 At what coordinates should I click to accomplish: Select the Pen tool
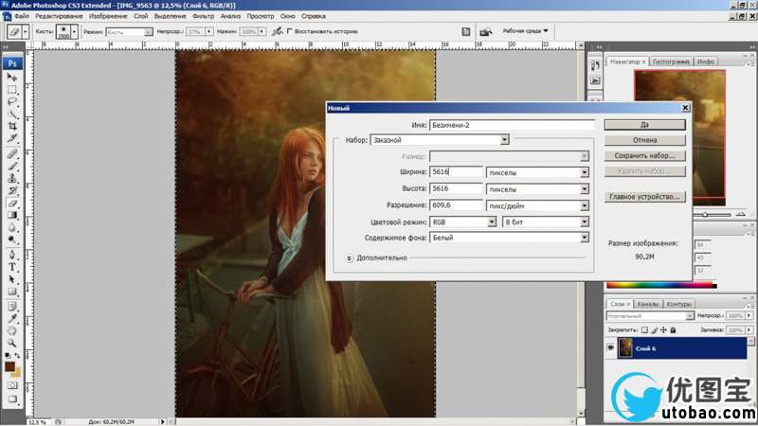[x=12, y=255]
